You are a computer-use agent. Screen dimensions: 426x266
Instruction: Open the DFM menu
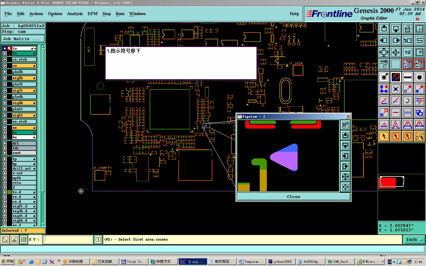(x=93, y=14)
